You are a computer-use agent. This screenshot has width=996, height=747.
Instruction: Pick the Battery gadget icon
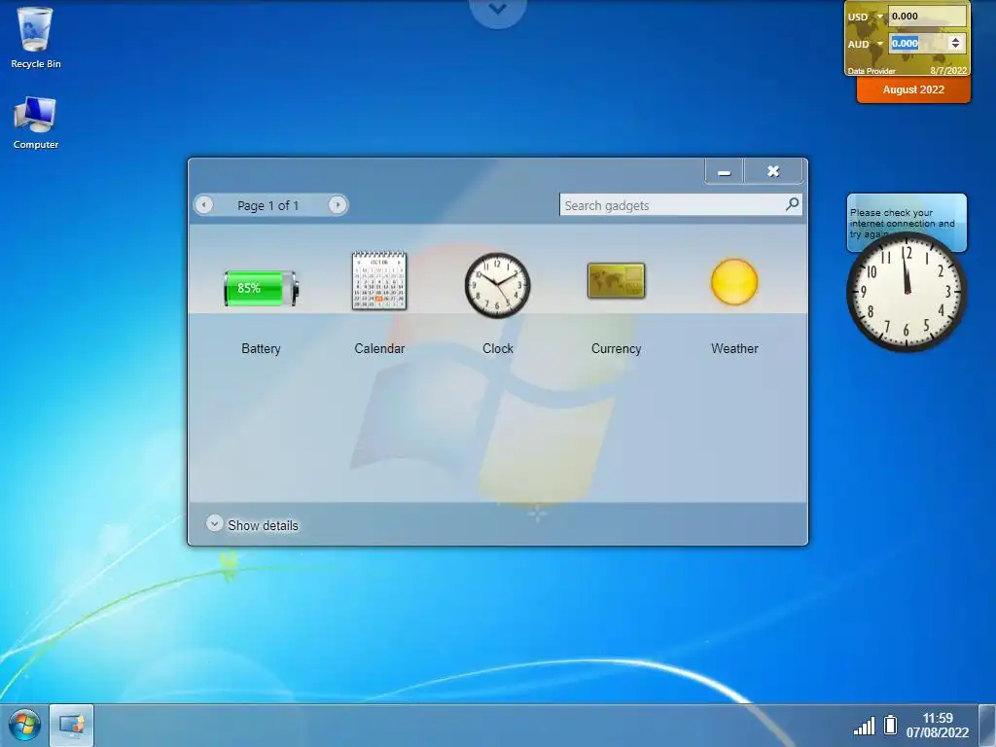coord(261,288)
